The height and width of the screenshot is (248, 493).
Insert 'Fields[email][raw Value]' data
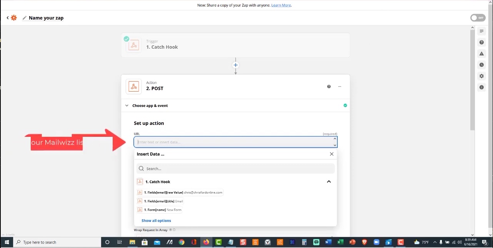pos(180,192)
